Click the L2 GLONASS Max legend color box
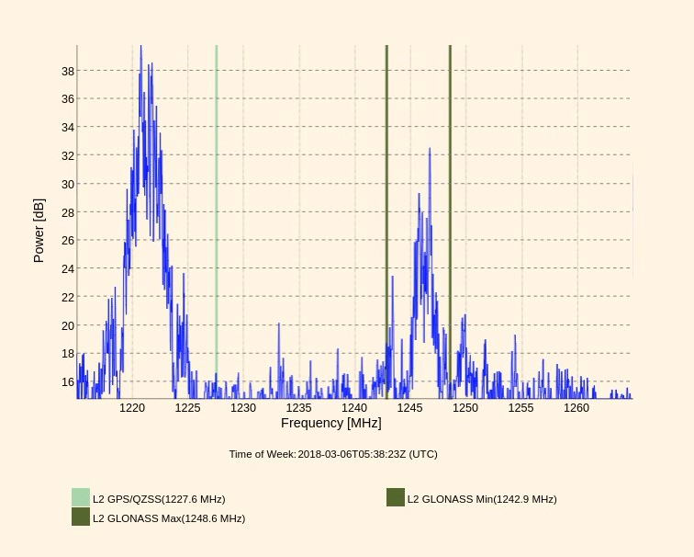This screenshot has height=557, width=694. pos(81,517)
